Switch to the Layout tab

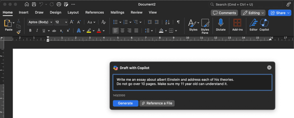pos(73,12)
